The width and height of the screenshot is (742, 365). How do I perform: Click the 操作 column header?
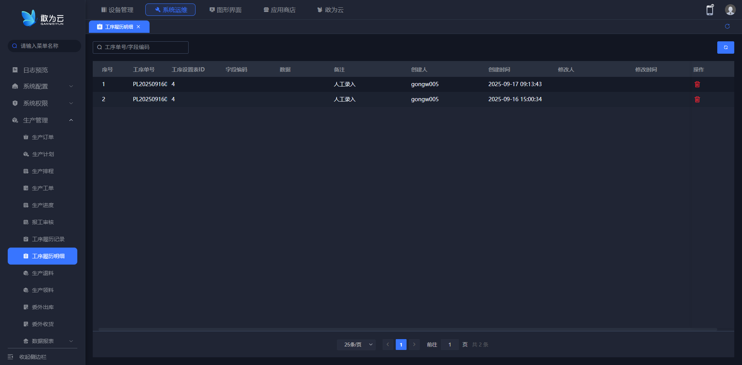click(x=699, y=70)
